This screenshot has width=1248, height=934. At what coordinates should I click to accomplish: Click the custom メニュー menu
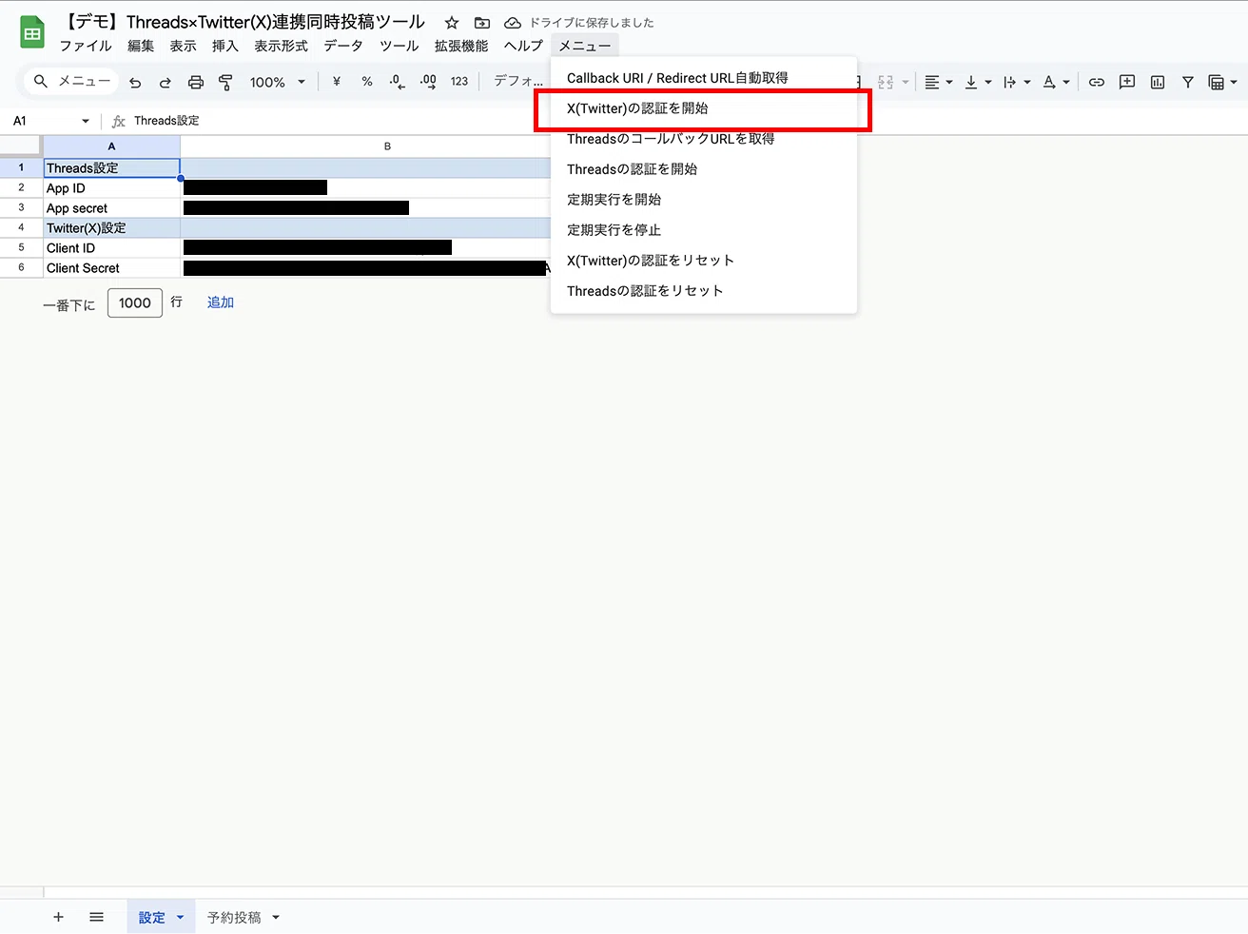pyautogui.click(x=585, y=46)
